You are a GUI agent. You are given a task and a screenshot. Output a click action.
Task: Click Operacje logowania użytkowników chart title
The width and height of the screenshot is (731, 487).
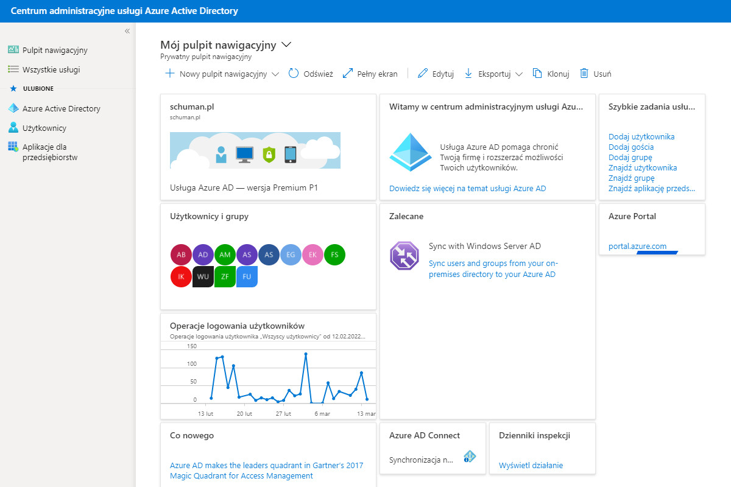click(x=237, y=326)
